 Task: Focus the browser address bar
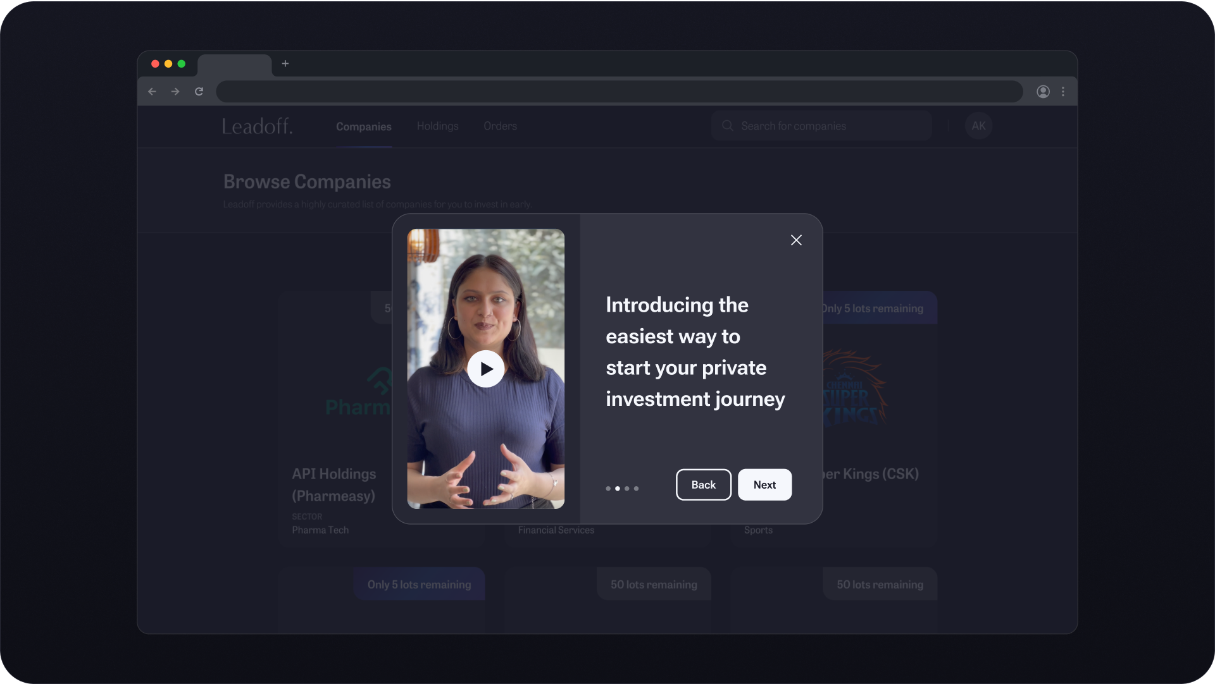(x=619, y=92)
